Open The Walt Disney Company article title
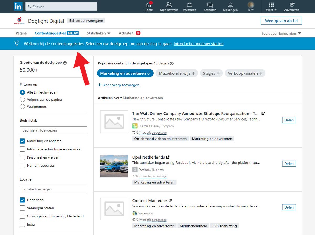This screenshot has height=235, width=315. point(195,113)
